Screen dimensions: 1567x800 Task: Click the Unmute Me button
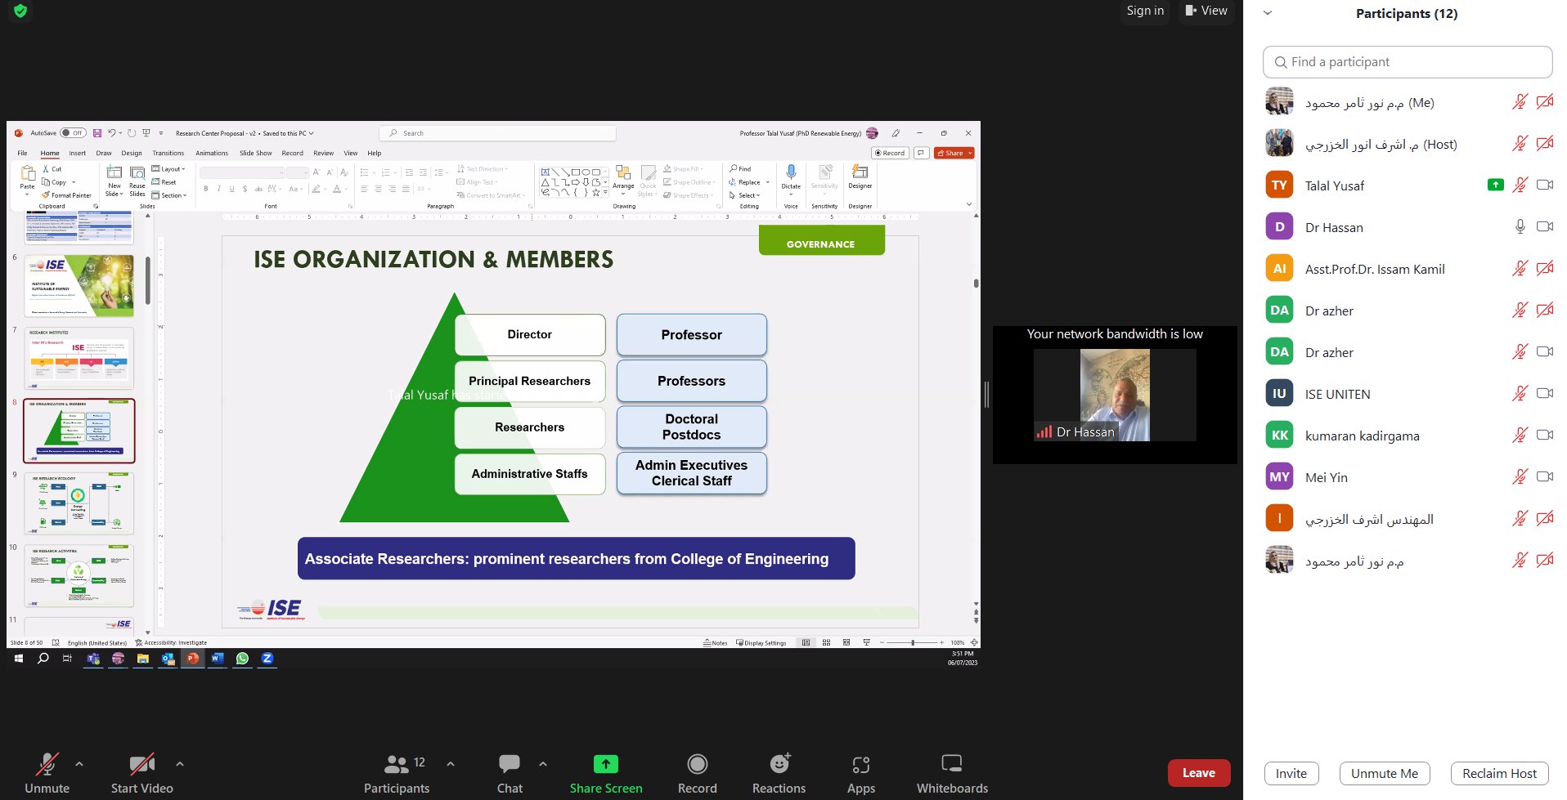1384,773
